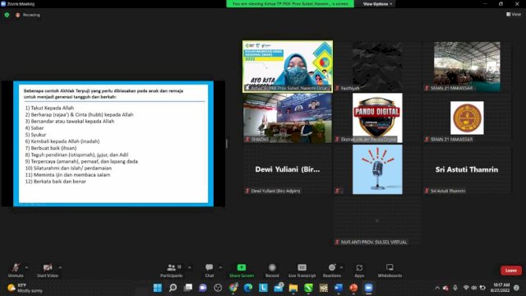Select the microphone illustration participant tile
The height and width of the screenshot is (296, 526).
coord(377,169)
